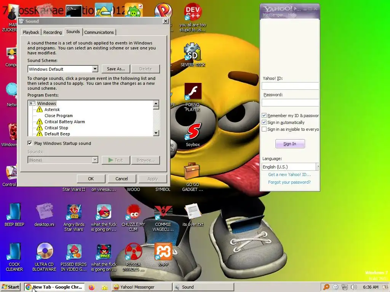Select the Windows program events node
The height and width of the screenshot is (292, 390).
point(46,103)
